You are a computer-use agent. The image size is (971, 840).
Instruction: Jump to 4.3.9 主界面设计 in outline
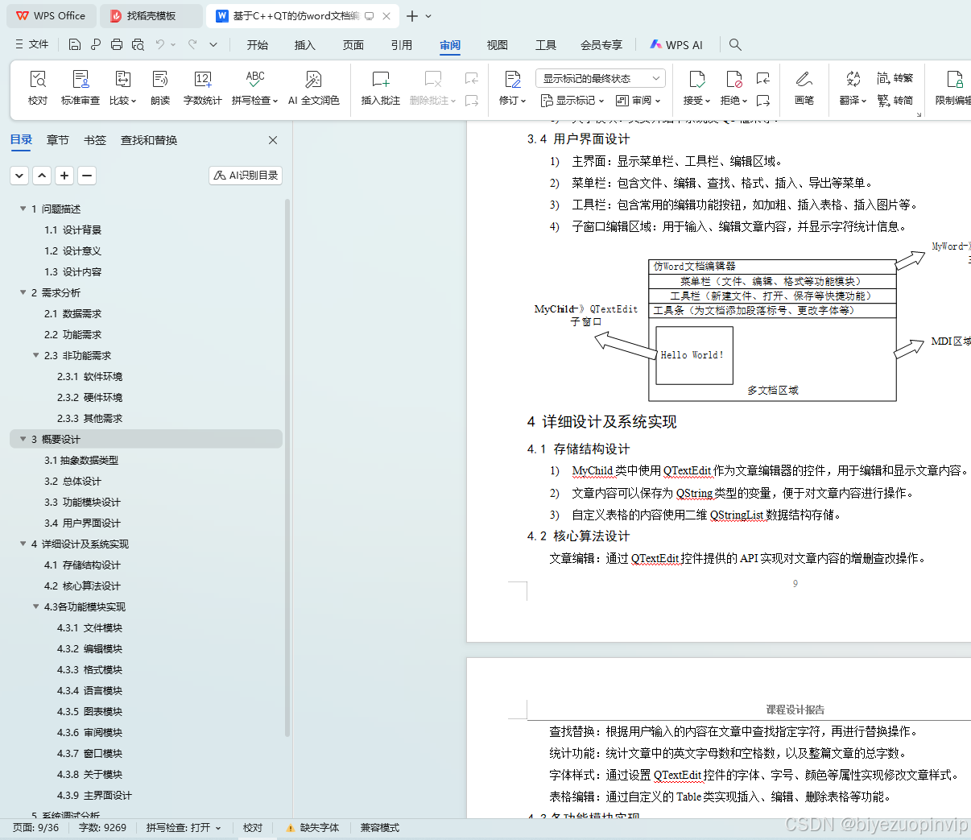[94, 795]
